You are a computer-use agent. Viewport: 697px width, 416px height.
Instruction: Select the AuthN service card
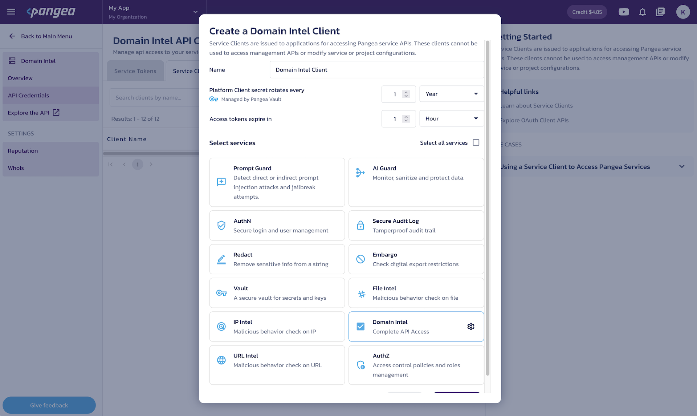277,226
